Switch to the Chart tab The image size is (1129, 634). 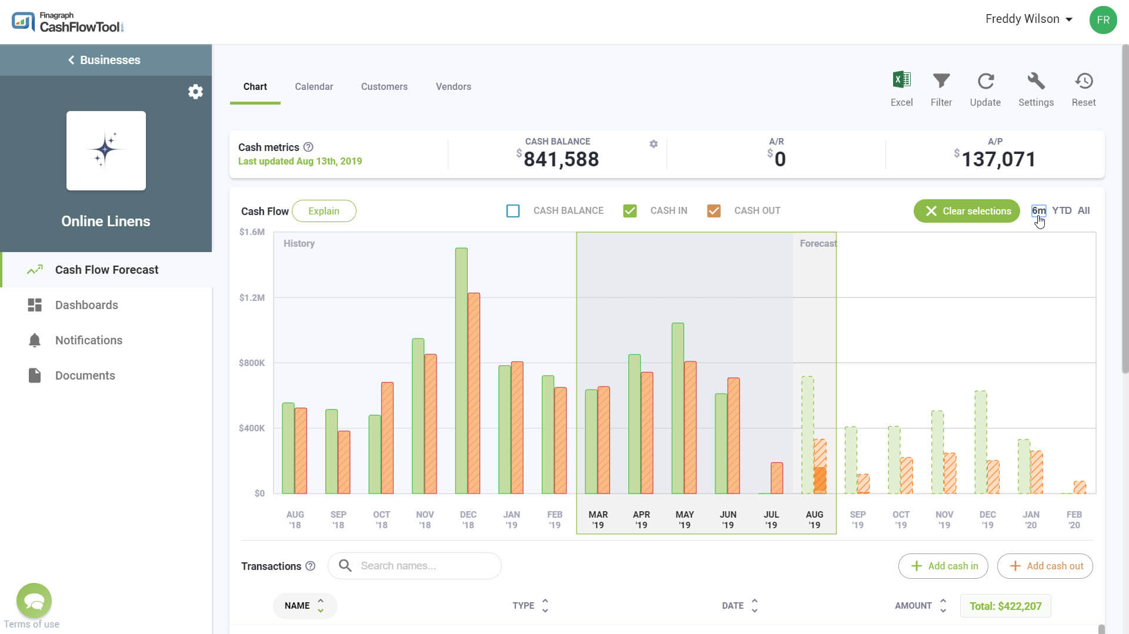point(255,86)
